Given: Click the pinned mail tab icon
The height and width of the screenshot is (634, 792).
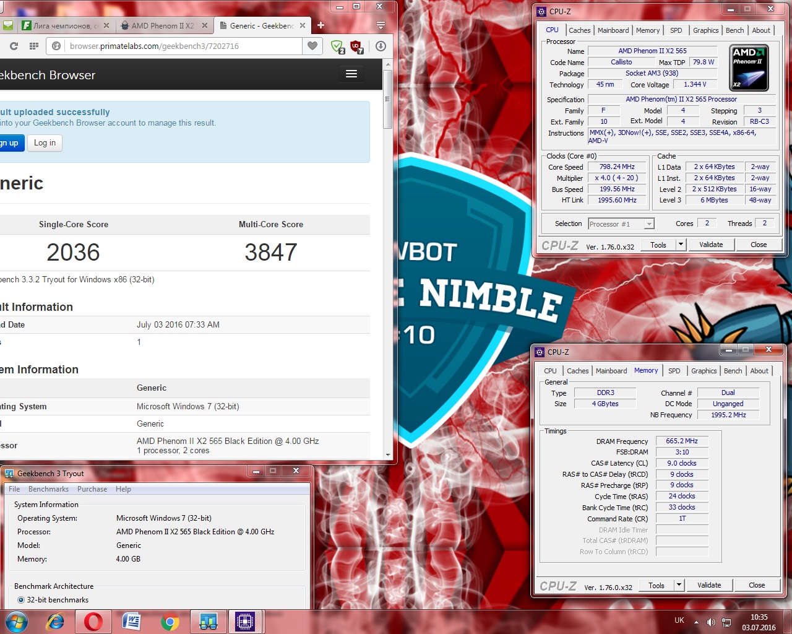Looking at the screenshot, I should 7,25.
